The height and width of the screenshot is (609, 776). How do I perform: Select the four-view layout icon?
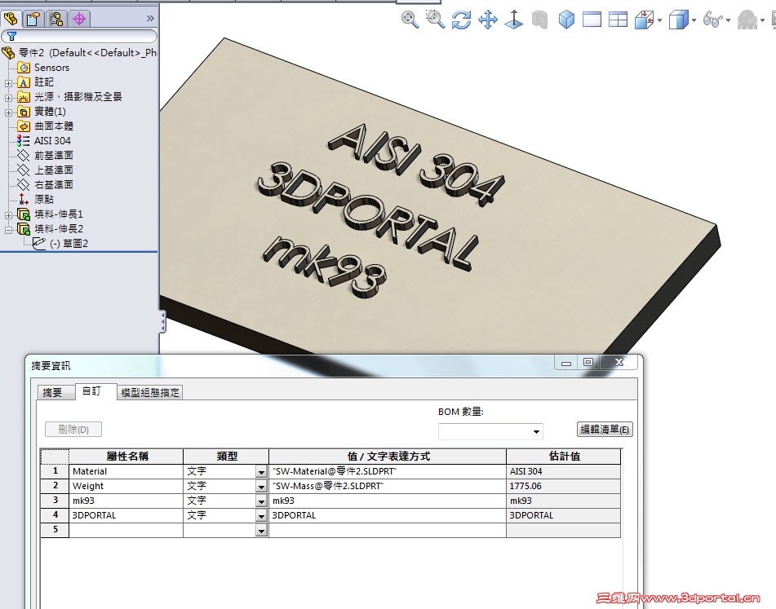[619, 20]
